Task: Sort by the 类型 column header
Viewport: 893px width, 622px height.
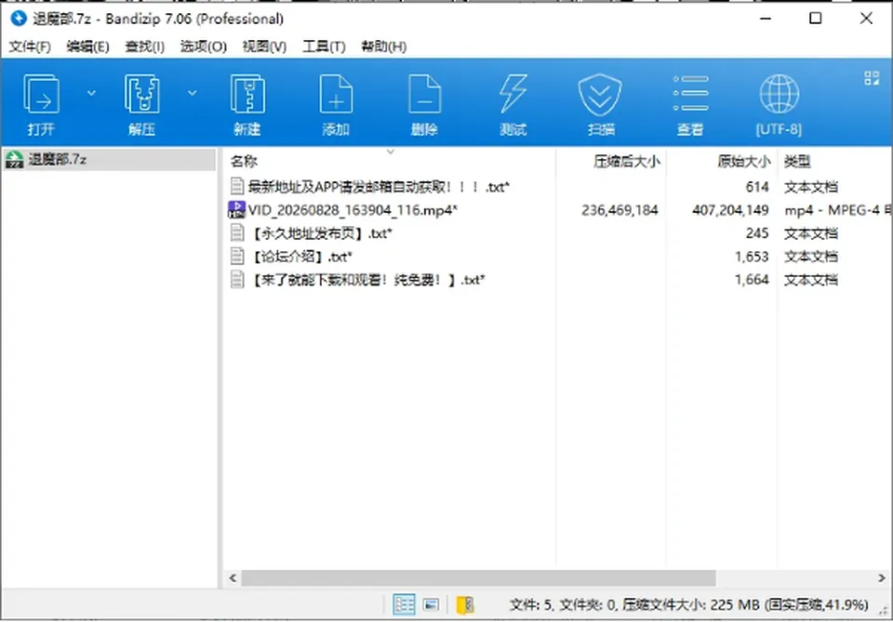Action: (797, 162)
